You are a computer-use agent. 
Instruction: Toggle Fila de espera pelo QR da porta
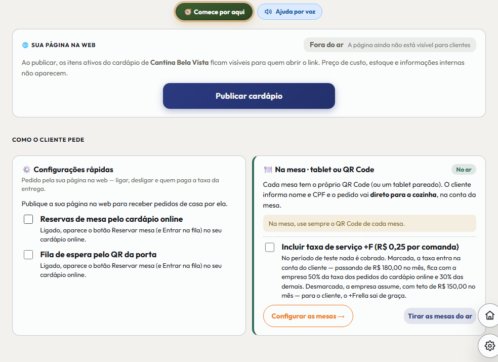(x=28, y=255)
